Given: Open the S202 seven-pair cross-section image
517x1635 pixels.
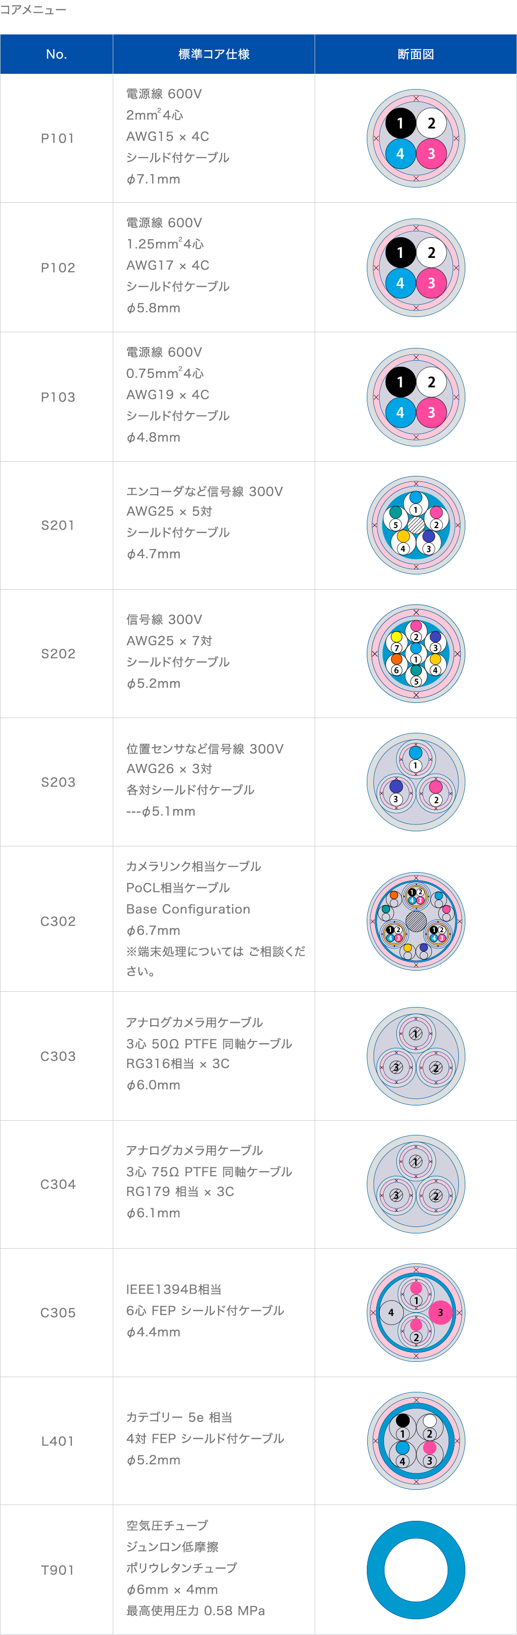Looking at the screenshot, I should (416, 654).
